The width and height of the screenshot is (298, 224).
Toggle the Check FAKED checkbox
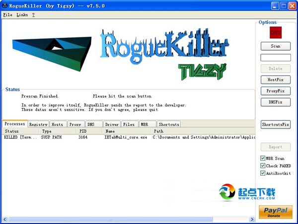263,166
